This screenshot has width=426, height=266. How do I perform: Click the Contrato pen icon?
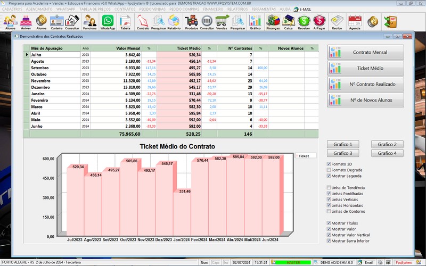[143, 22]
